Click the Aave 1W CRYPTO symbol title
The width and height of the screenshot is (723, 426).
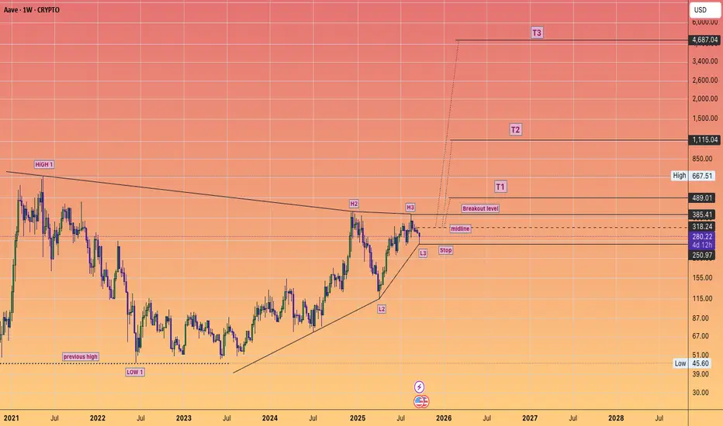[32, 9]
